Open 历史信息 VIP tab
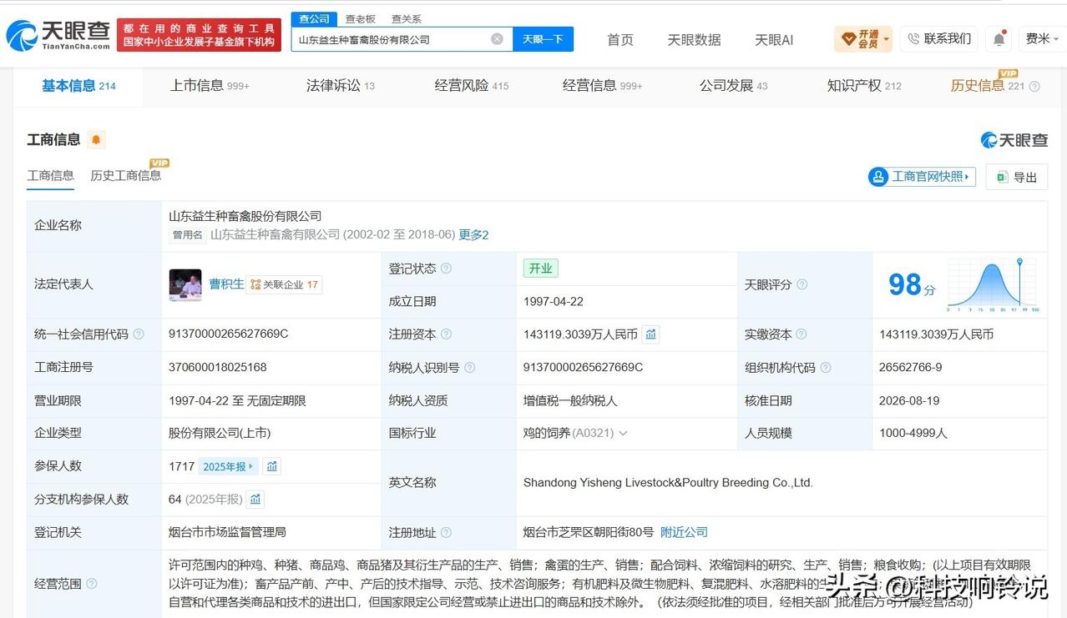1067x618 pixels. click(x=987, y=85)
